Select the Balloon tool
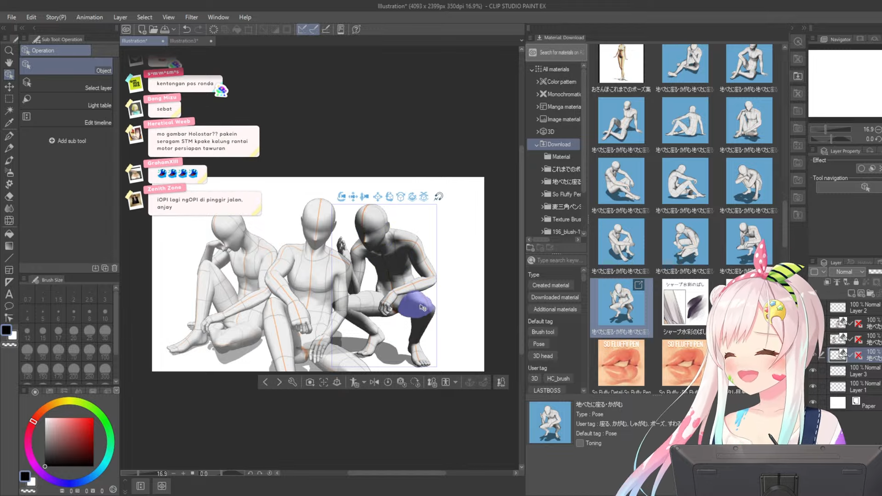The image size is (882, 496). 9,306
